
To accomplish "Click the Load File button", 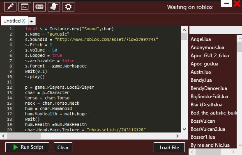I will point(169,147).
